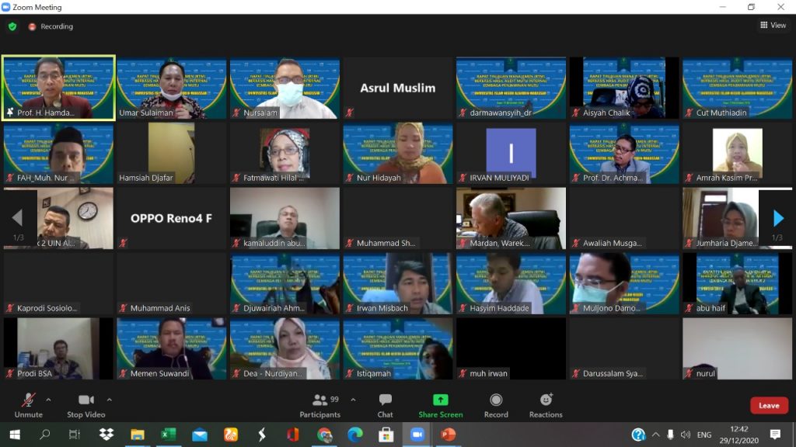796x447 pixels.
Task: Click the Recording indicator
Action: coord(51,26)
